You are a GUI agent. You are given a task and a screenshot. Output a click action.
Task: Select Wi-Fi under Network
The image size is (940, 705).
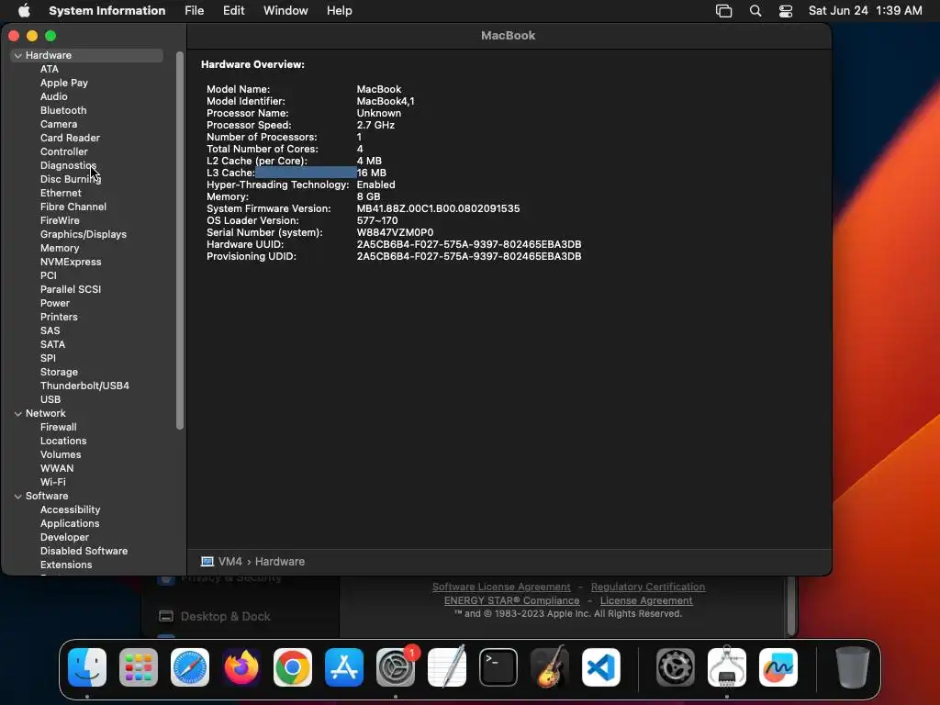click(52, 483)
